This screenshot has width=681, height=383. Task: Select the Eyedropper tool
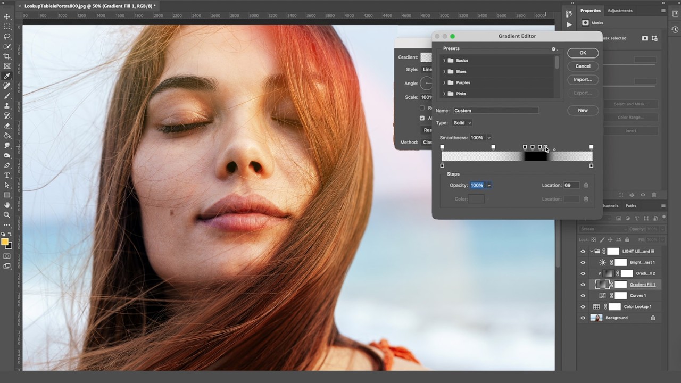pos(7,76)
